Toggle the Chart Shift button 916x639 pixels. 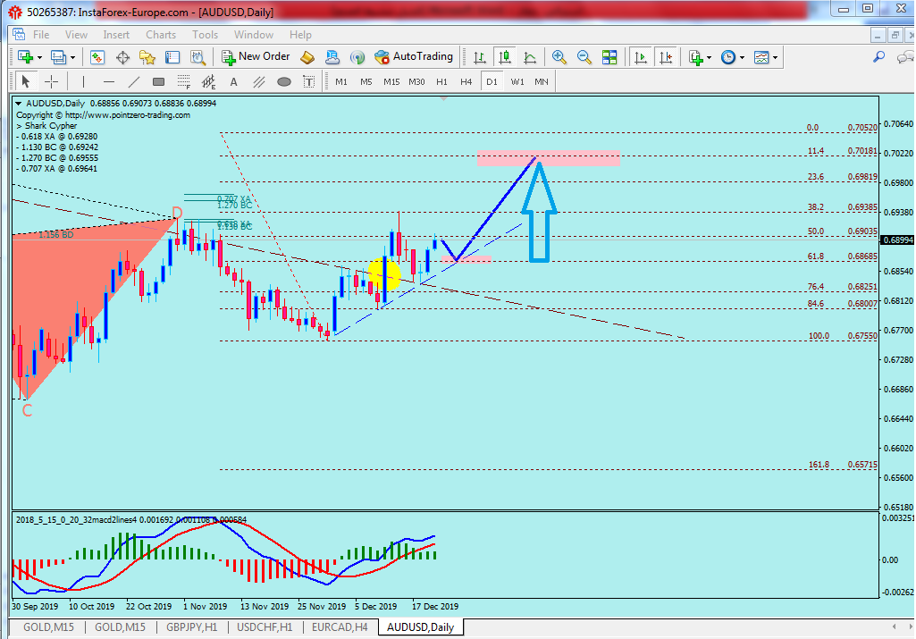[666, 57]
